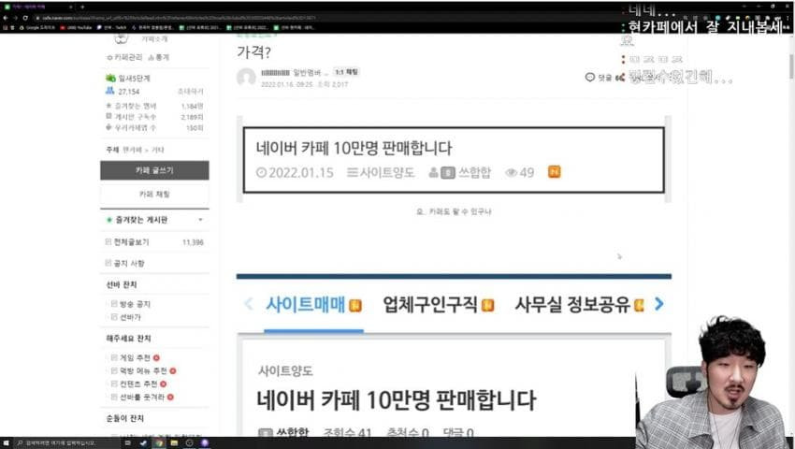Open Chrome from the taskbar
Viewport: 795px width, 449px height.
(159, 442)
